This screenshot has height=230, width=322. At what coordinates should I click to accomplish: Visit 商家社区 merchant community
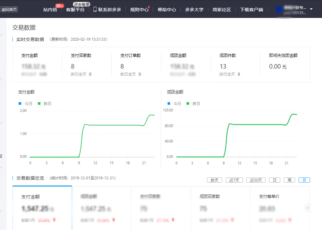coord(222,10)
